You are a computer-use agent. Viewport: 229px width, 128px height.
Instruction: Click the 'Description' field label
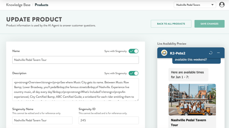19,73
